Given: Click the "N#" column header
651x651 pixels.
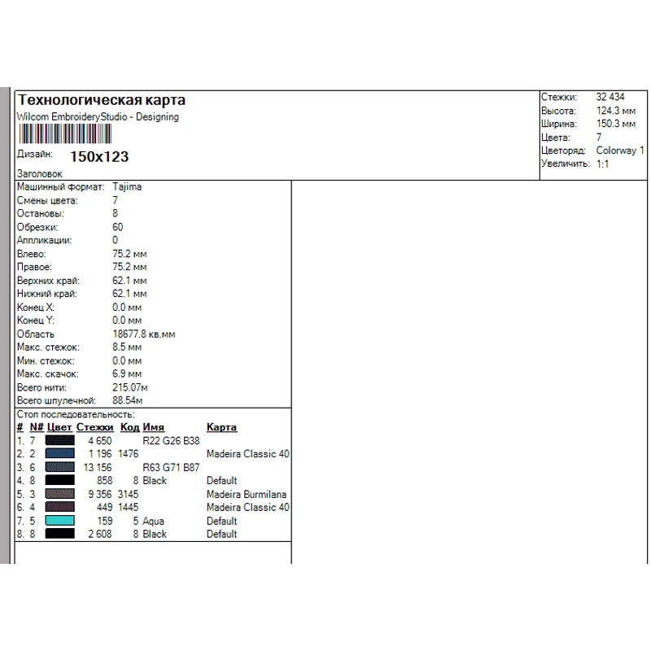Looking at the screenshot, I should [37, 427].
